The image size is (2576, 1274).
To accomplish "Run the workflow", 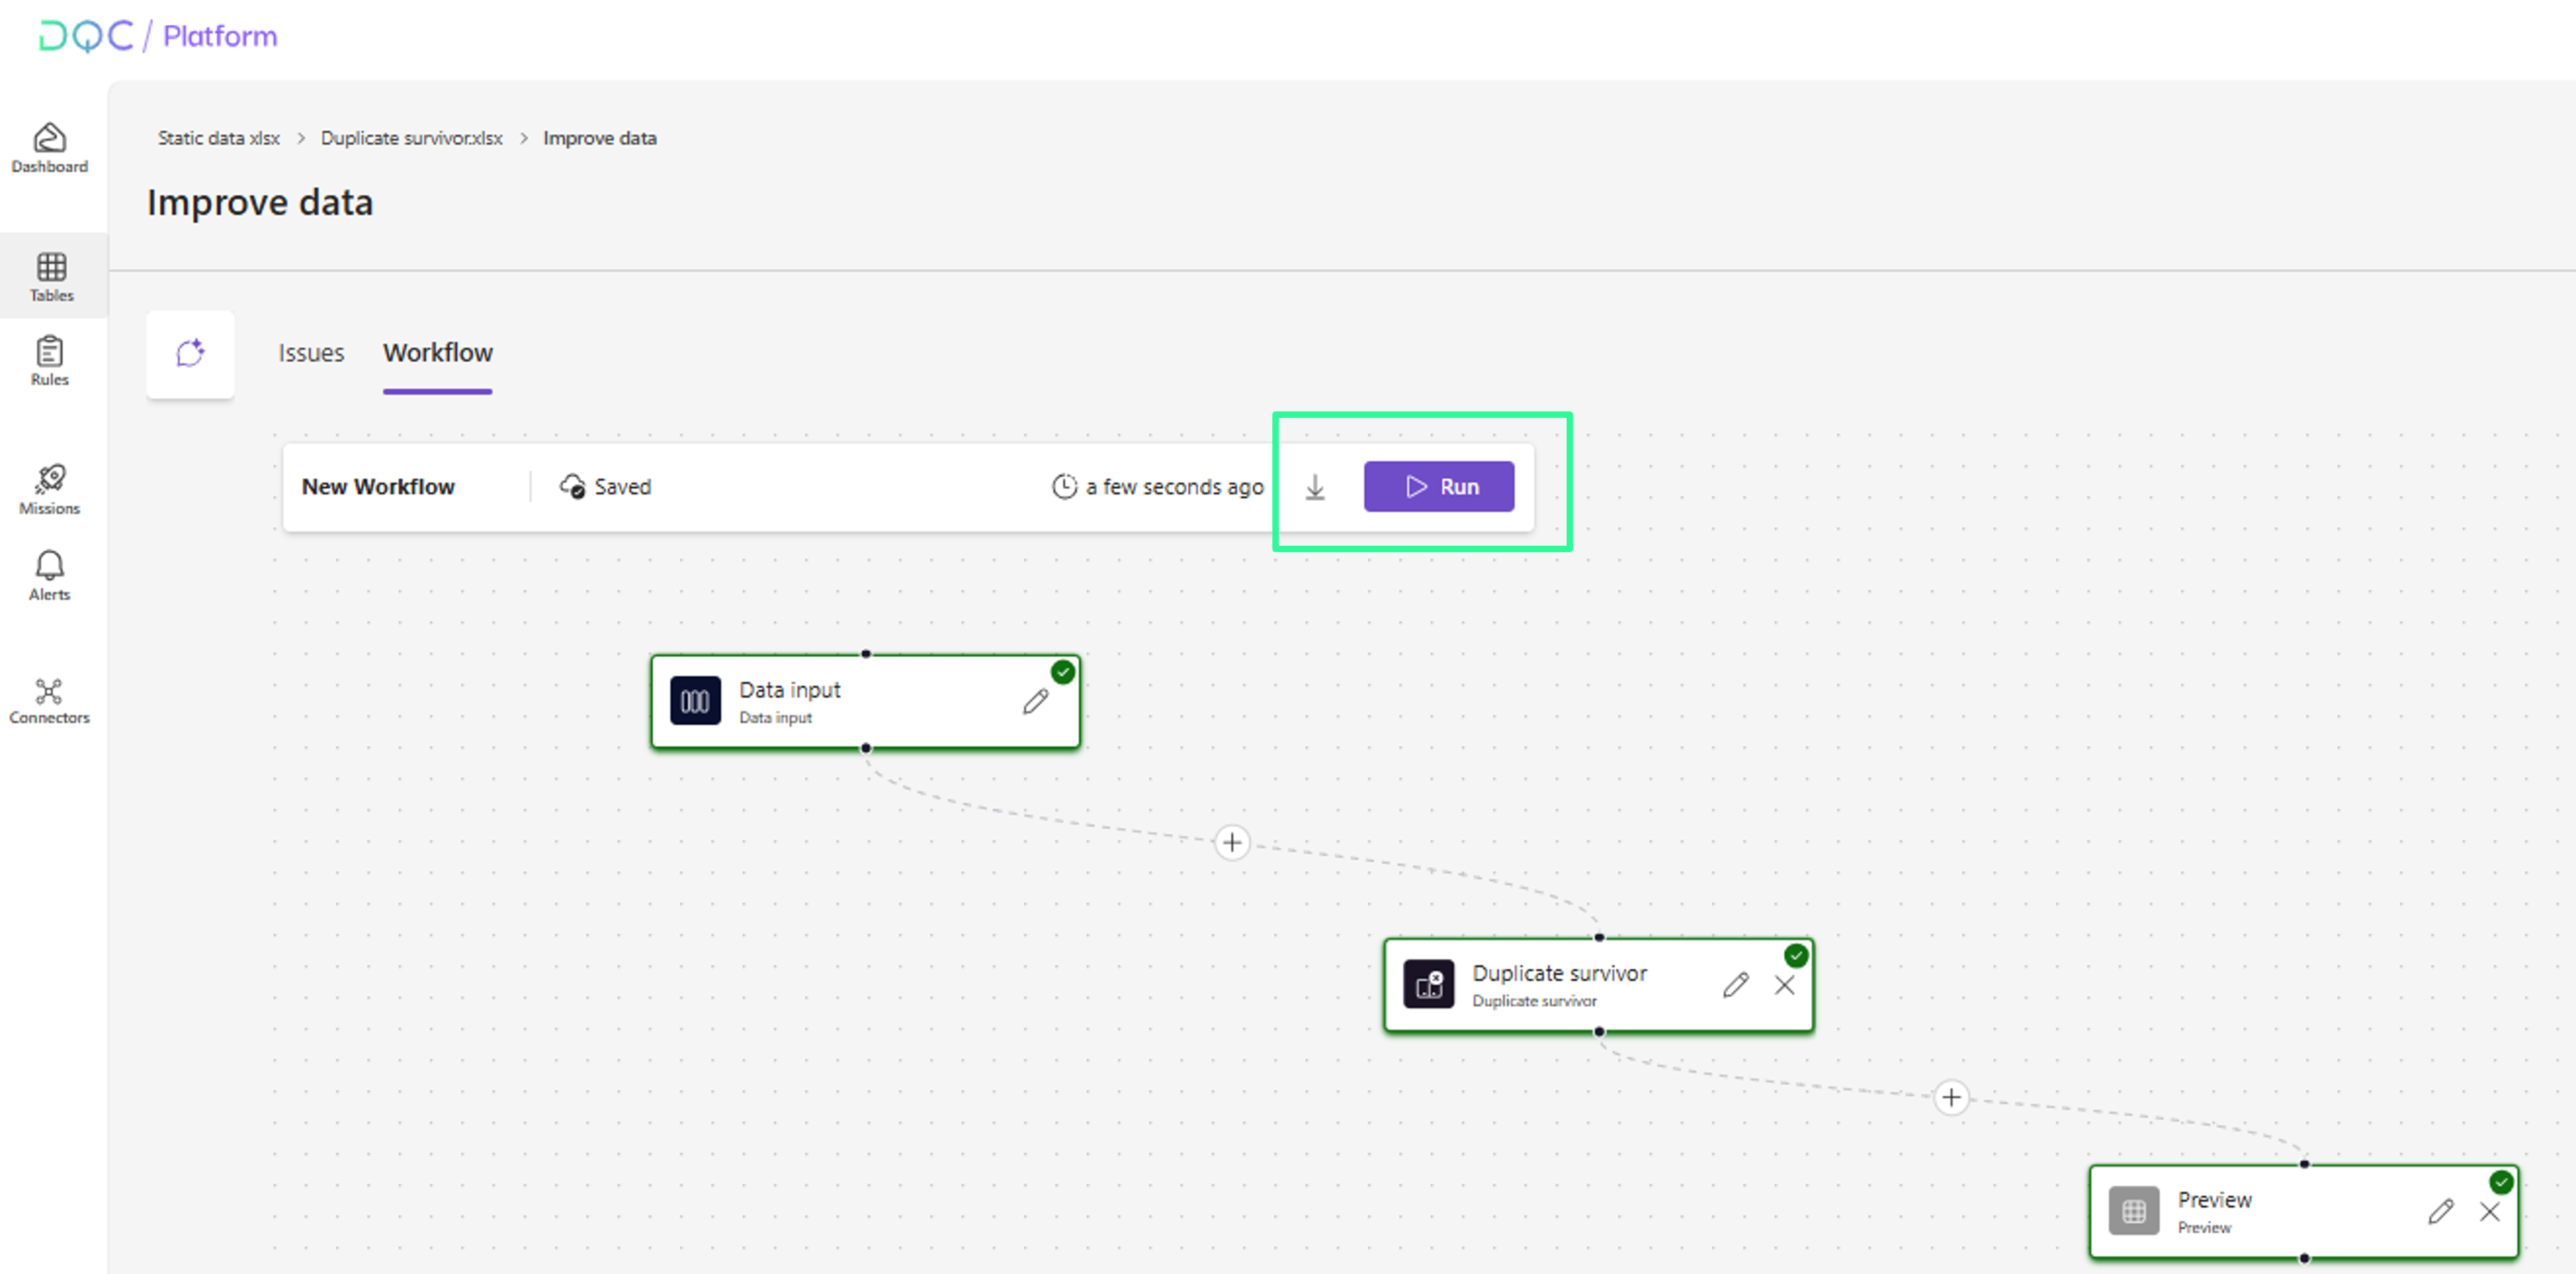I will [1438, 487].
